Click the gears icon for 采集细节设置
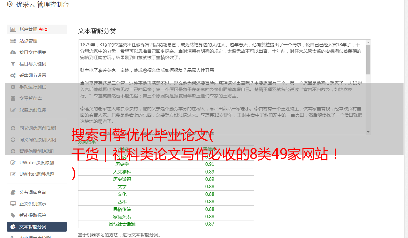The width and height of the screenshot is (408, 238). (x=13, y=75)
